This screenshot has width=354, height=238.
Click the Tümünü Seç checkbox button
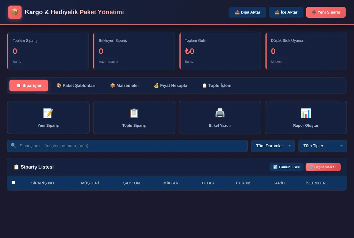pyautogui.click(x=286, y=167)
